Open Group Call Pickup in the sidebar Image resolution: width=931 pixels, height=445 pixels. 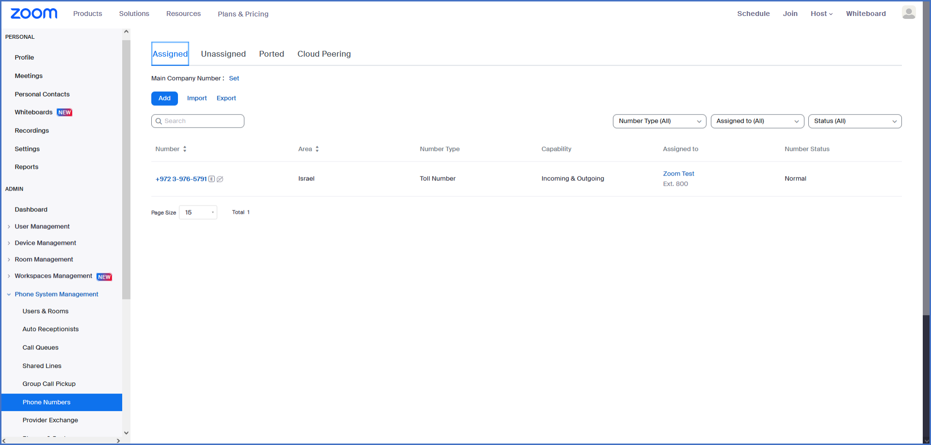[x=49, y=384]
